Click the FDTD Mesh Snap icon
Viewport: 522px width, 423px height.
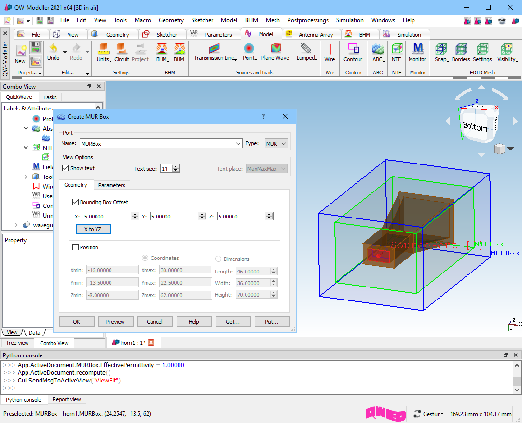click(x=441, y=49)
